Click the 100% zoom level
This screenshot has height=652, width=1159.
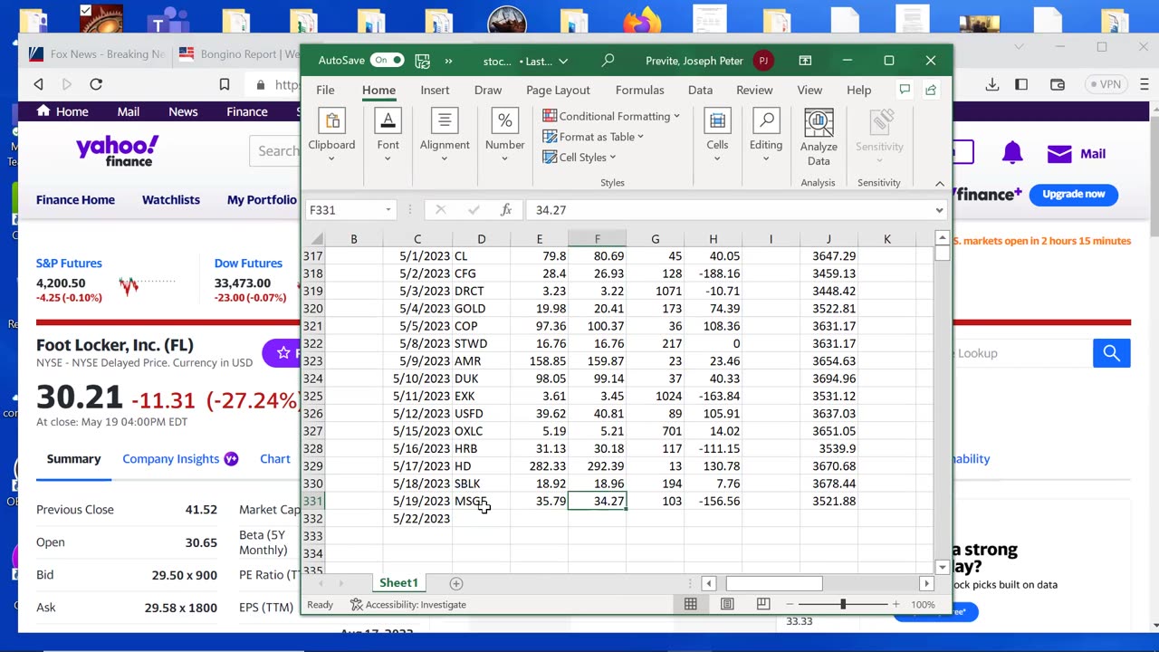[x=923, y=605]
